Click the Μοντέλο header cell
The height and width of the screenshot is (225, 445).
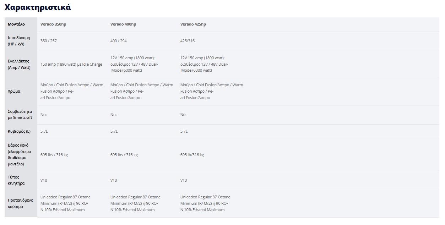(x=16, y=24)
